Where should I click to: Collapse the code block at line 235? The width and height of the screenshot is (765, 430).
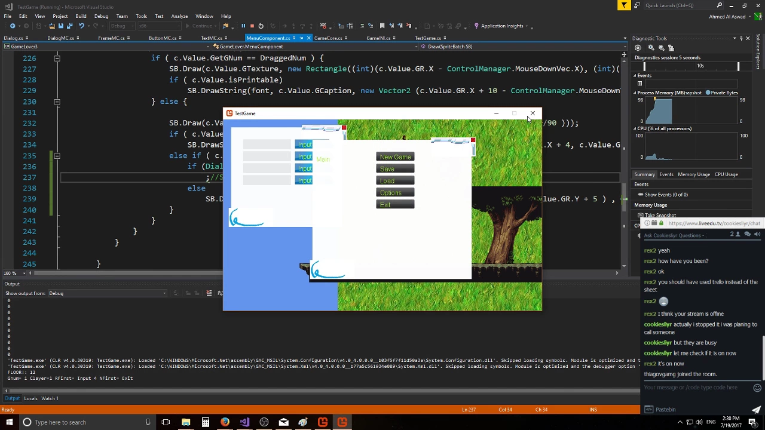[57, 156]
